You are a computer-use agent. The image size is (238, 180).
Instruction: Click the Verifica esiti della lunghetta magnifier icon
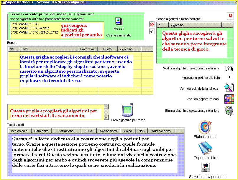229,87
